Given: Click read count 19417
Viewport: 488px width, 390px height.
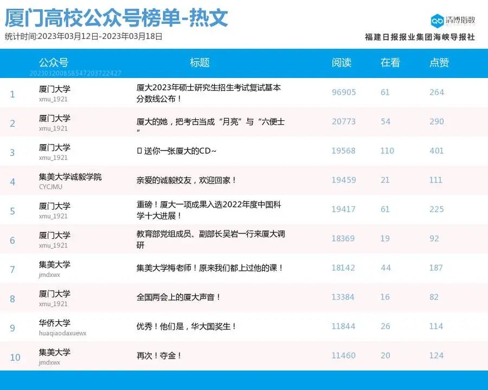Looking at the screenshot, I should point(344,209).
